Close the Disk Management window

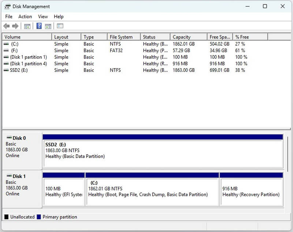point(282,6)
